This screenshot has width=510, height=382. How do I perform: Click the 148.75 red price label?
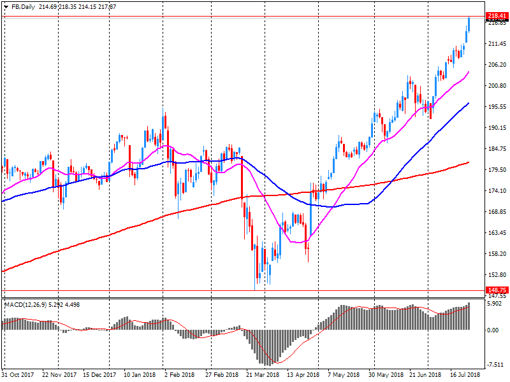[497, 290]
